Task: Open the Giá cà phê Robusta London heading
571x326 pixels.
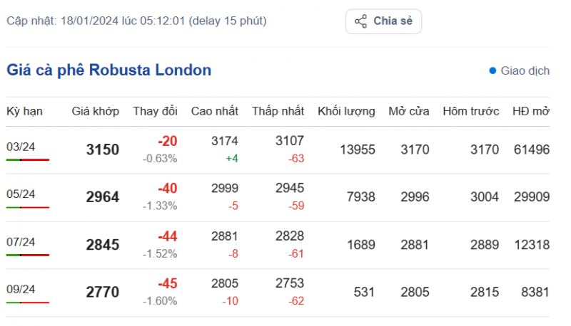Action: 109,70
